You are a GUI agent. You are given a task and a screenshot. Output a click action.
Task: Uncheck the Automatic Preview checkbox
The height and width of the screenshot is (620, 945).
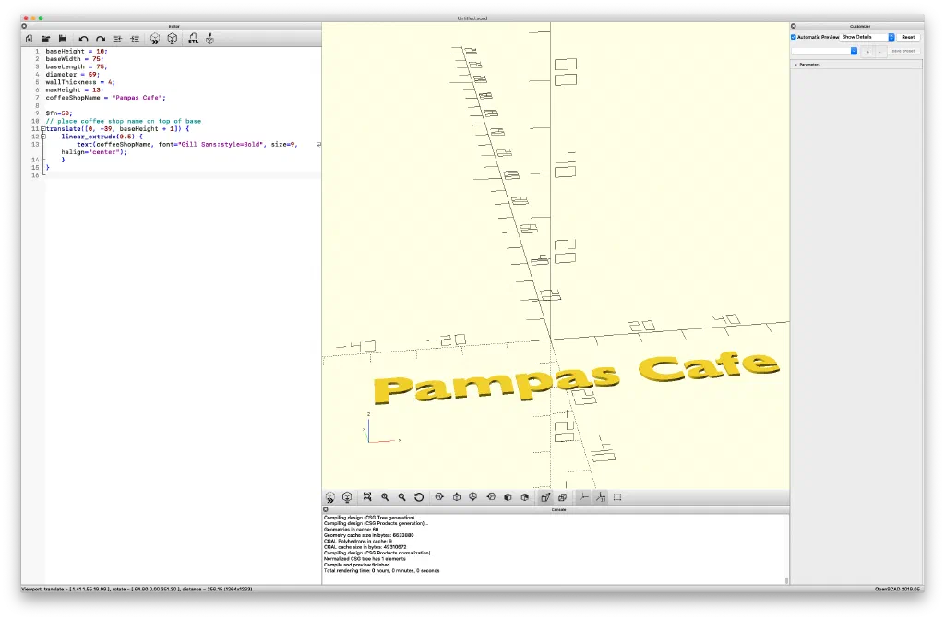(794, 37)
